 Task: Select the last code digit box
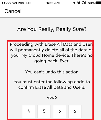(75, 111)
